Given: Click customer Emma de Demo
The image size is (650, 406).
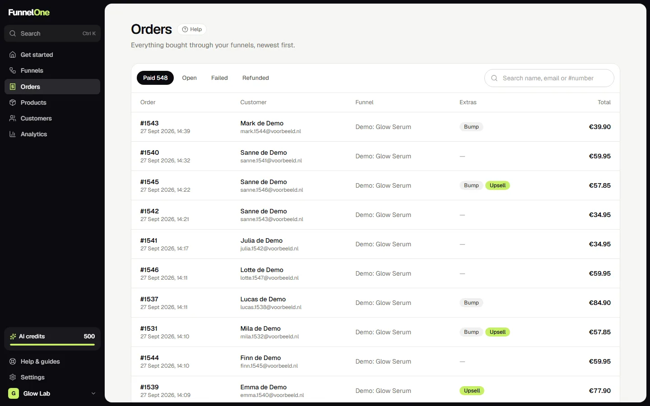Looking at the screenshot, I should click(x=264, y=387).
